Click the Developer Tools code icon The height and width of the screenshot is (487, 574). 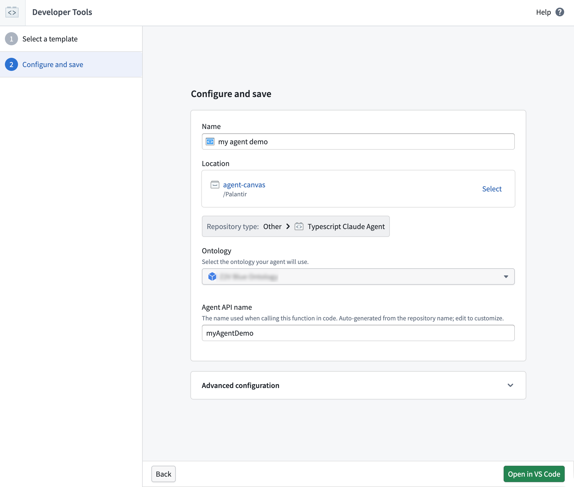(x=12, y=12)
